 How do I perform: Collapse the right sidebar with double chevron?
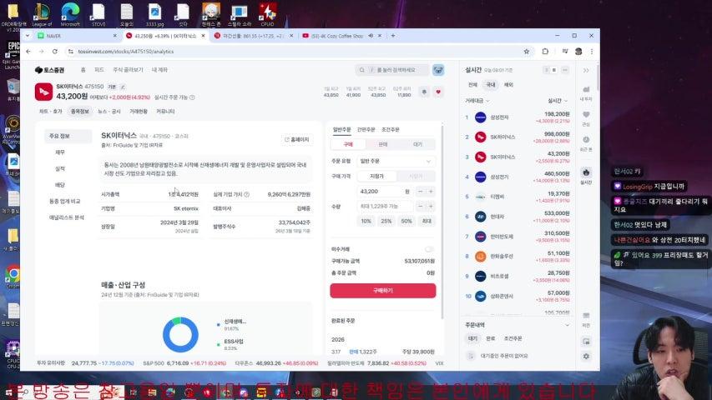point(586,70)
